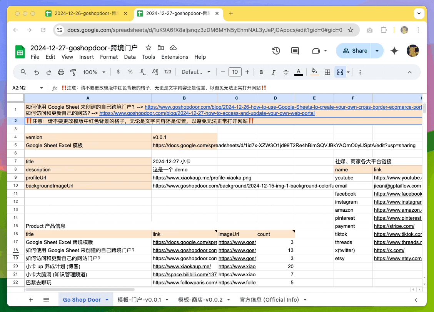
Task: Add a new sheet
Action: [31, 300]
